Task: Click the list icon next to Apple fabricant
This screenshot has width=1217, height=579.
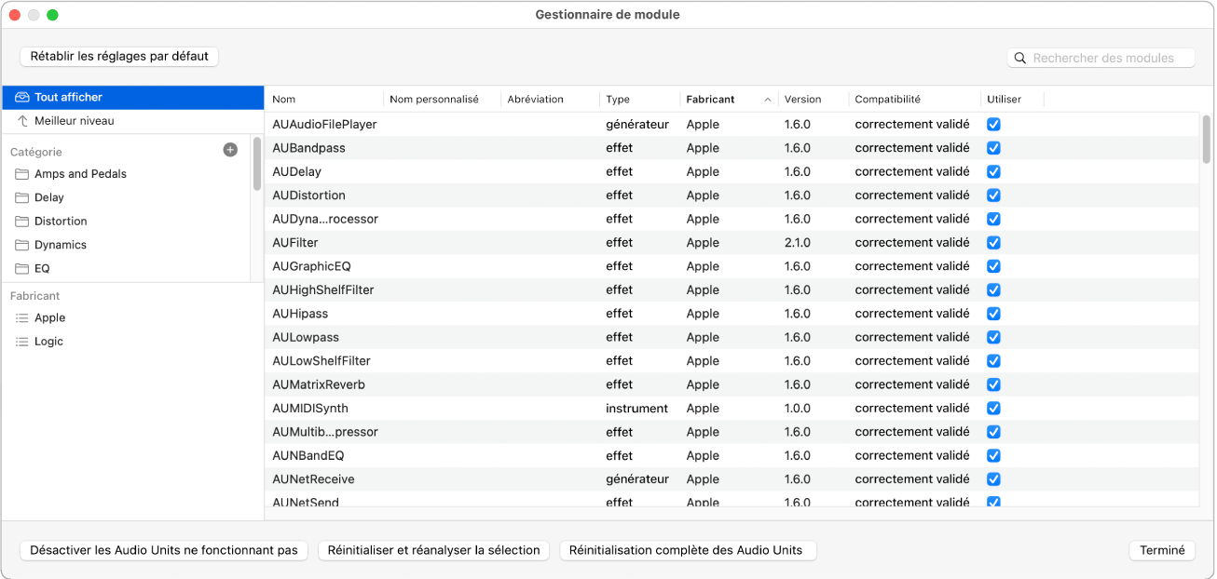Action: click(x=21, y=317)
